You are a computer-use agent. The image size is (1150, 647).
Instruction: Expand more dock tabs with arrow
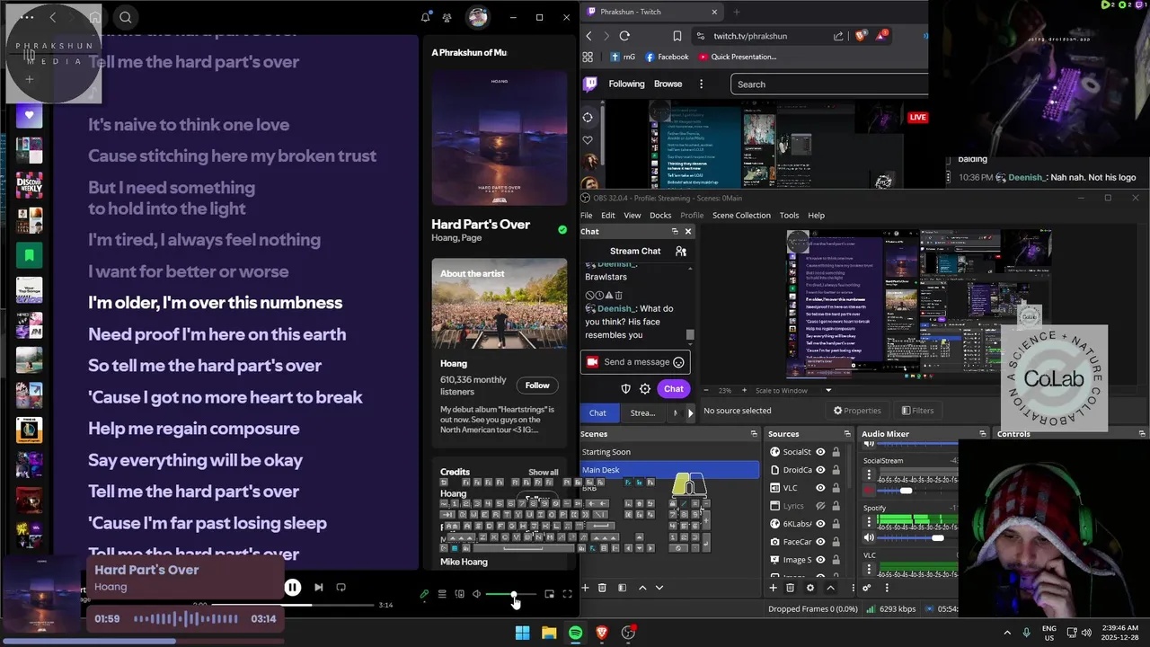pyautogui.click(x=690, y=413)
